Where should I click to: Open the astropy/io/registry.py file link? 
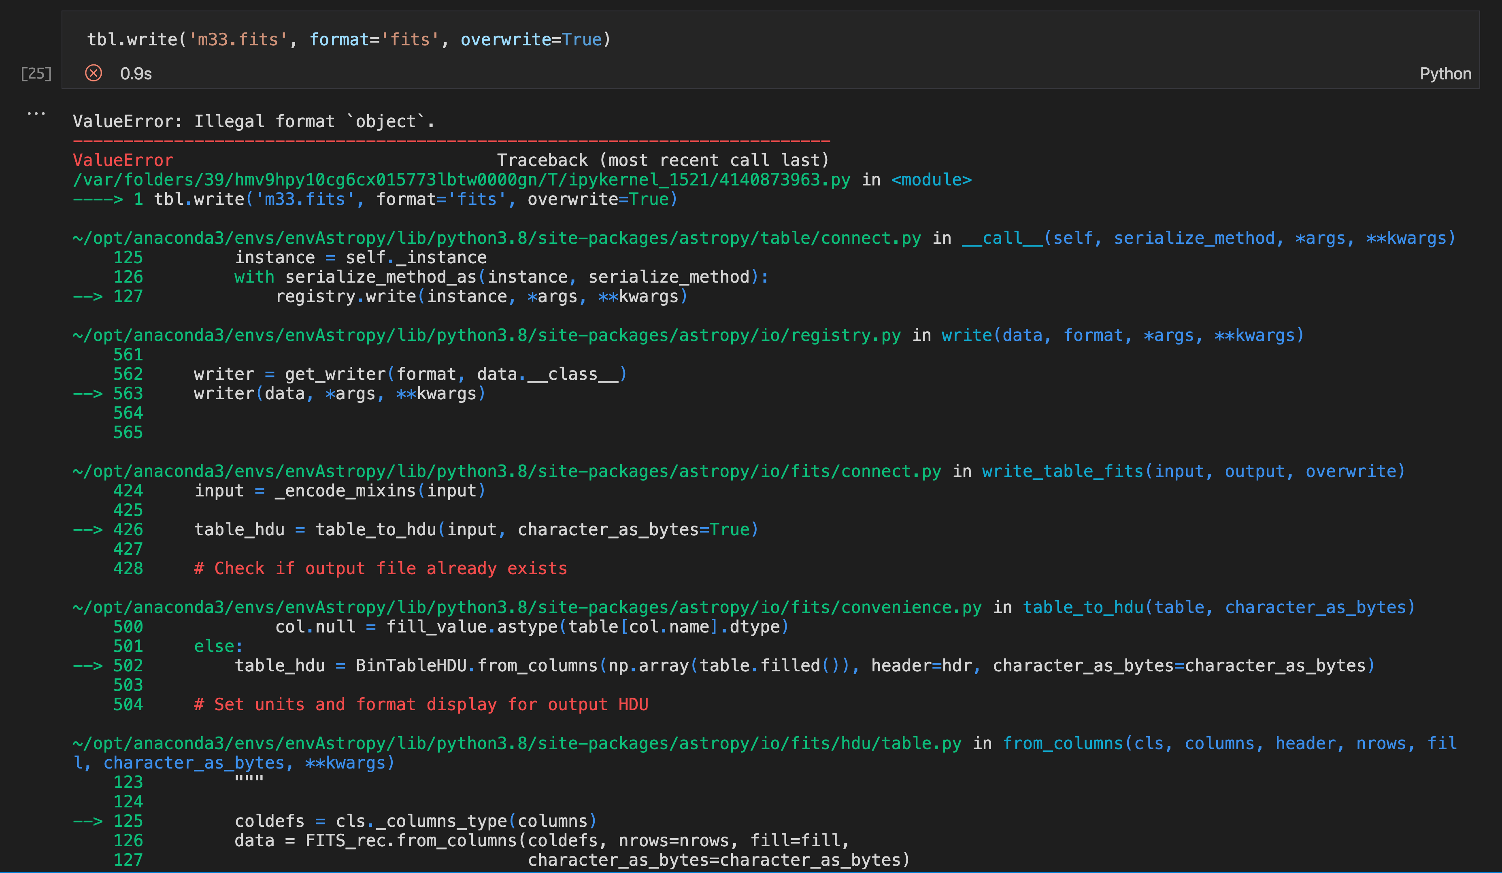(x=486, y=335)
